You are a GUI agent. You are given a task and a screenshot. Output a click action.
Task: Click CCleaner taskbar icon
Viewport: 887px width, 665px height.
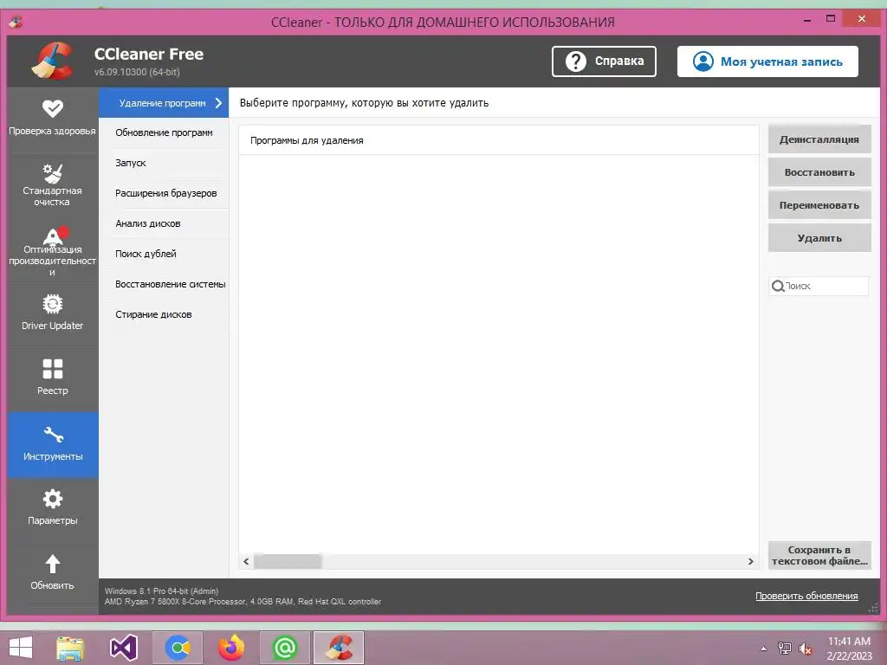pos(339,648)
